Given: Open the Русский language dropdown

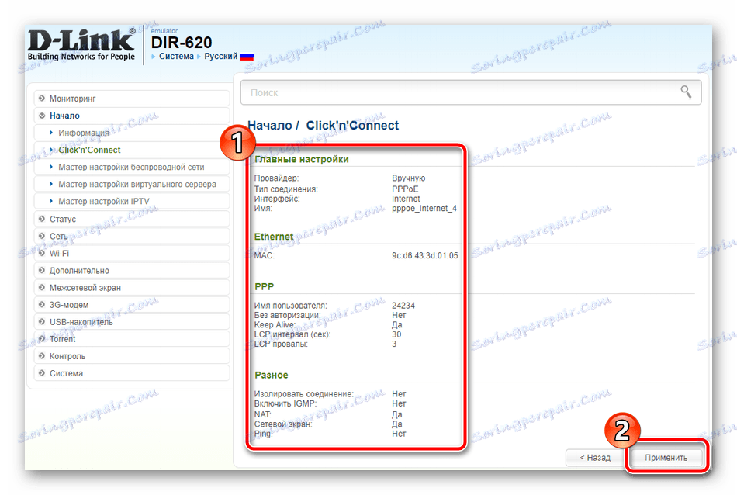Looking at the screenshot, I should (221, 57).
